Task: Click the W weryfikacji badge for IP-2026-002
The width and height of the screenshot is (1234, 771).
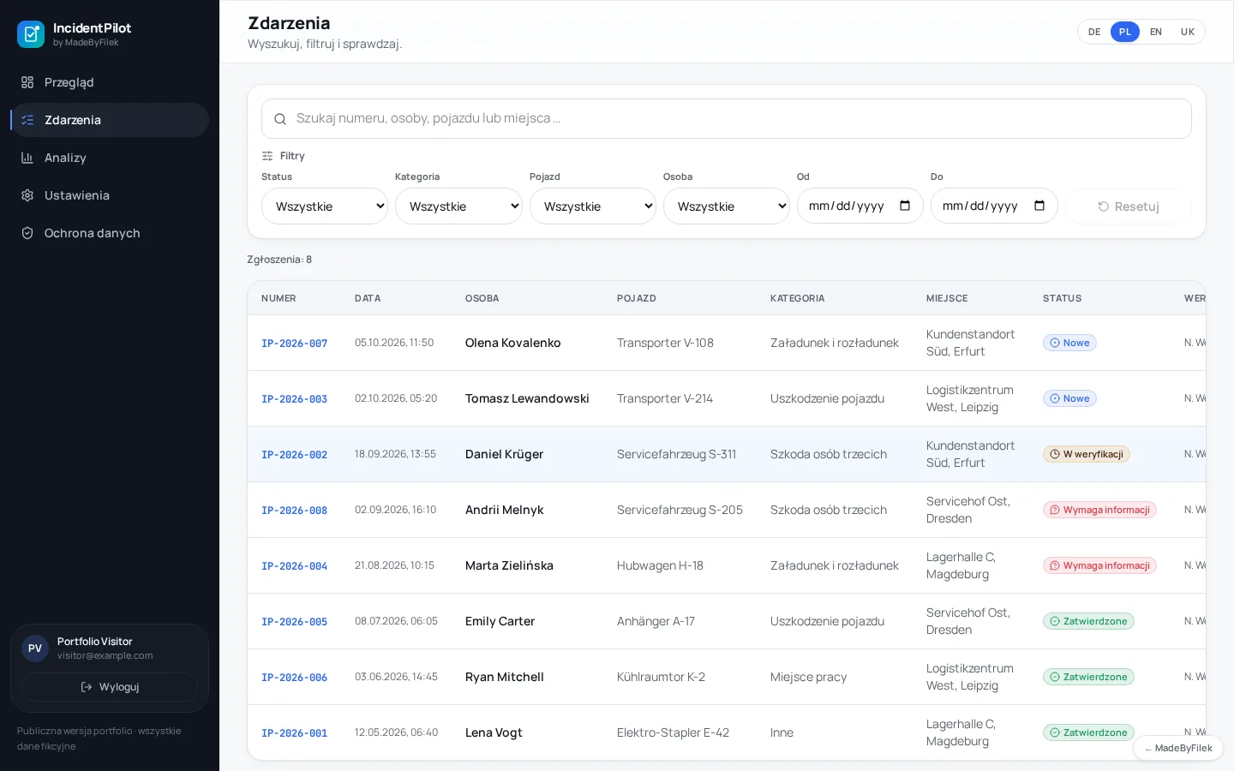Action: (x=1087, y=454)
